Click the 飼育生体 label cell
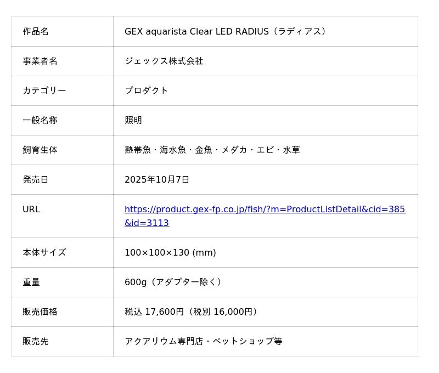 tap(40, 150)
